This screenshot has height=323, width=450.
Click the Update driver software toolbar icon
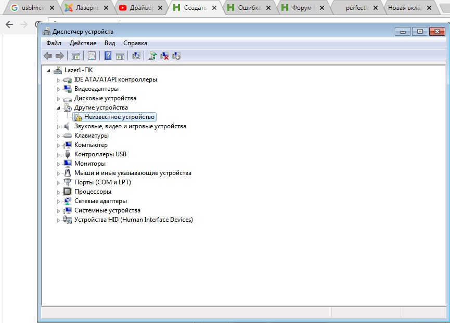tap(152, 56)
